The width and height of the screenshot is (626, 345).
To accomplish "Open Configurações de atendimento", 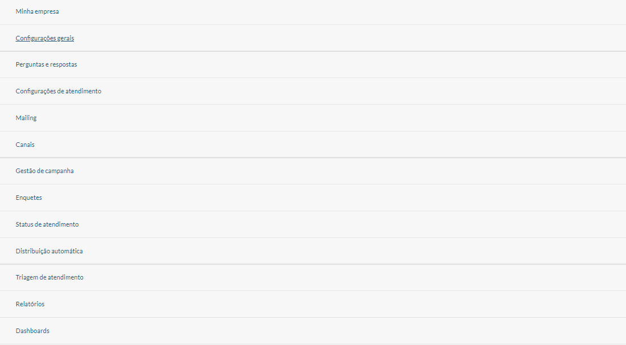I will tap(313, 92).
